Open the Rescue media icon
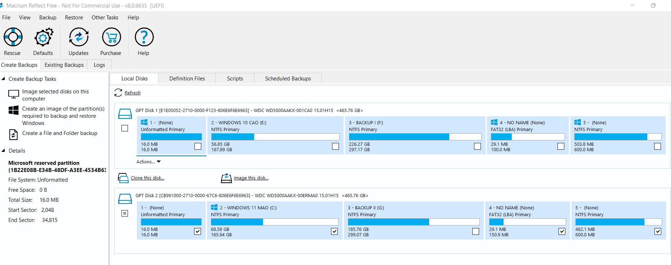 13,37
